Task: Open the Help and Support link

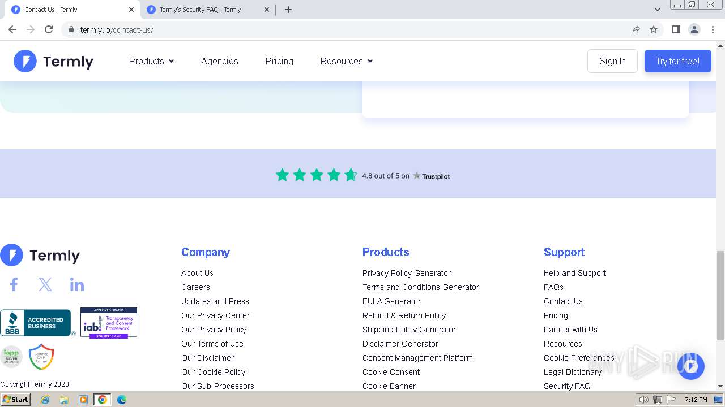Action: [575, 273]
